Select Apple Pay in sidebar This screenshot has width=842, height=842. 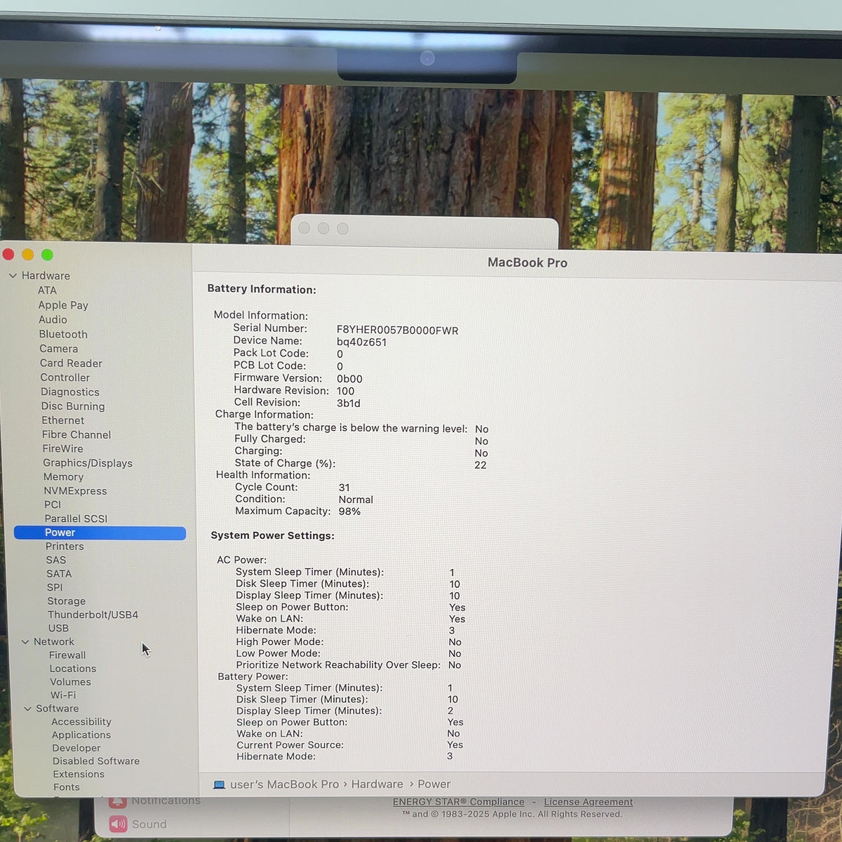(x=63, y=305)
